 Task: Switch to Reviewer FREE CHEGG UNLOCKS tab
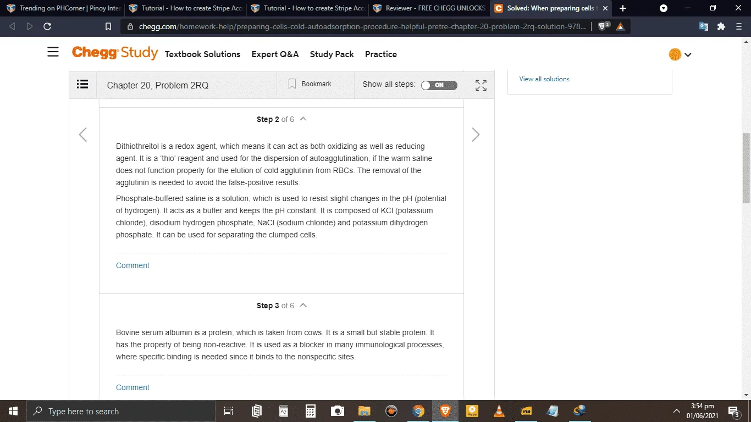[x=429, y=8]
